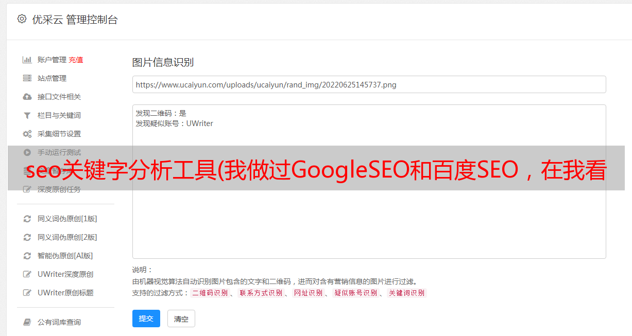The image size is (632, 336).
Task: Click the server icon for 站点管理
Action: pyautogui.click(x=27, y=78)
